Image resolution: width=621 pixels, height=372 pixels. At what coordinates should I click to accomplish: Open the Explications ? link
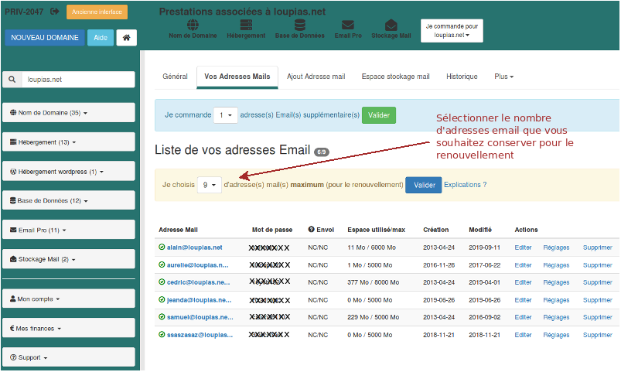point(466,185)
